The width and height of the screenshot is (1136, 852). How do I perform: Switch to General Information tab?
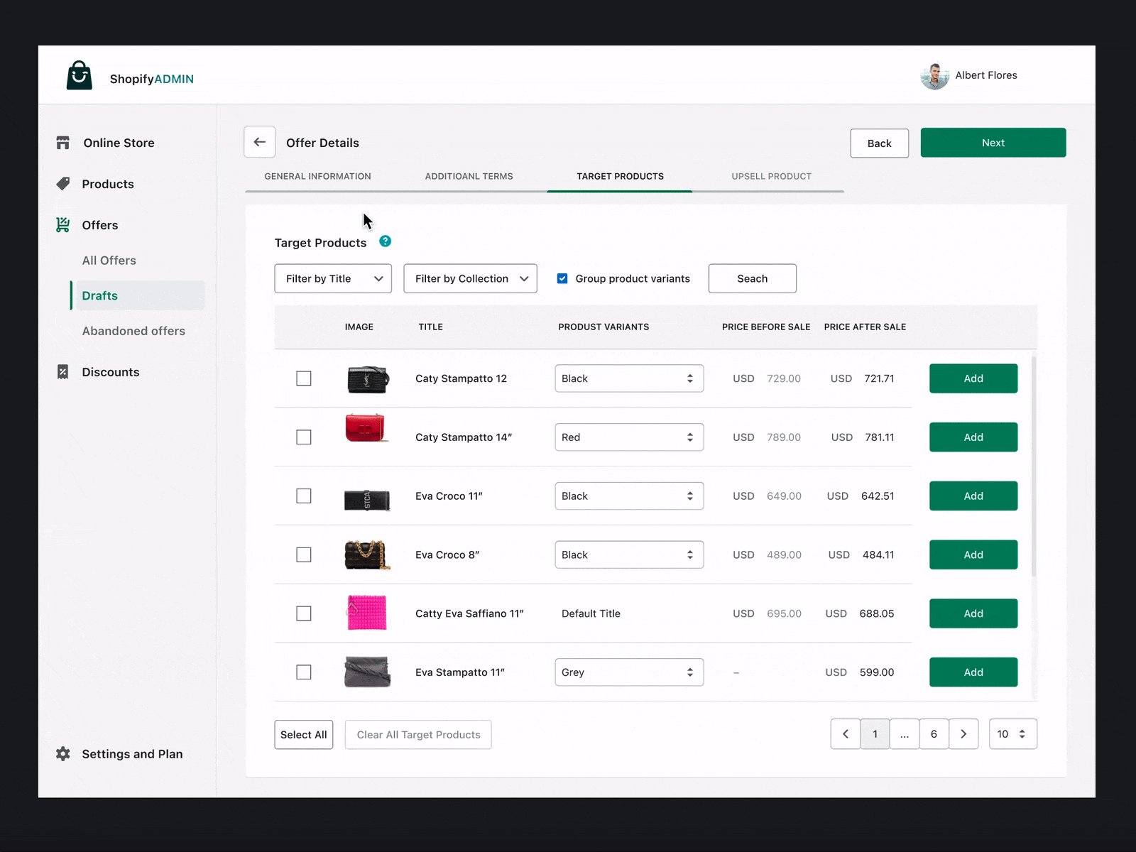(x=317, y=176)
